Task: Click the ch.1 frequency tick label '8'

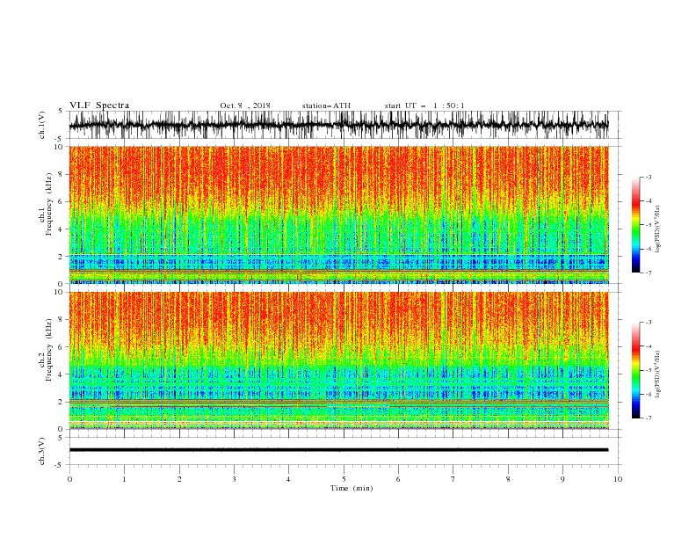Action: pyautogui.click(x=62, y=174)
